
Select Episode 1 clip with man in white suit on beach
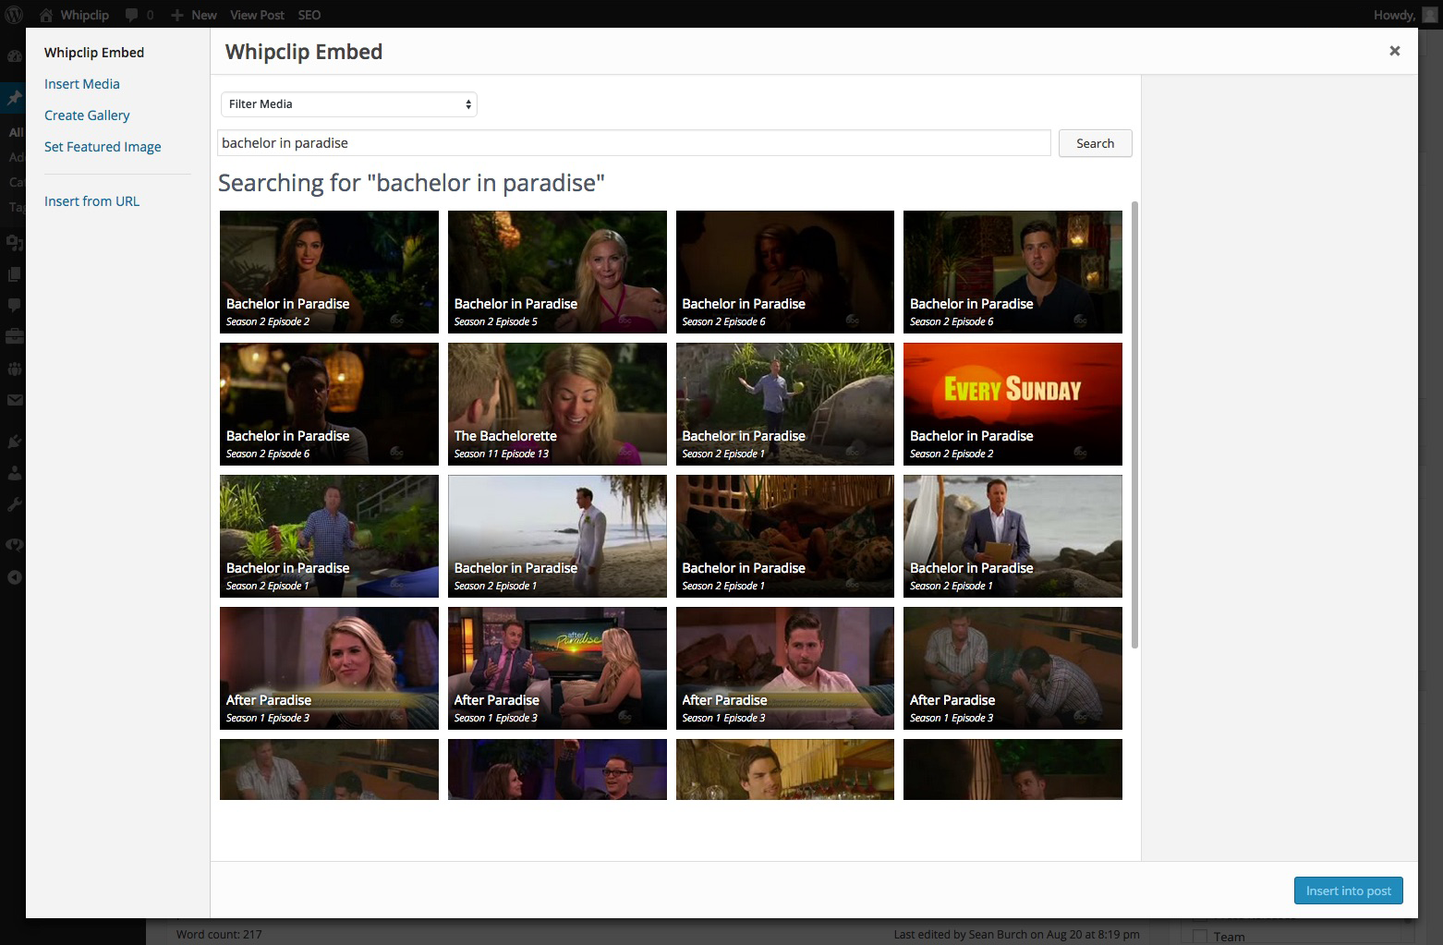557,536
